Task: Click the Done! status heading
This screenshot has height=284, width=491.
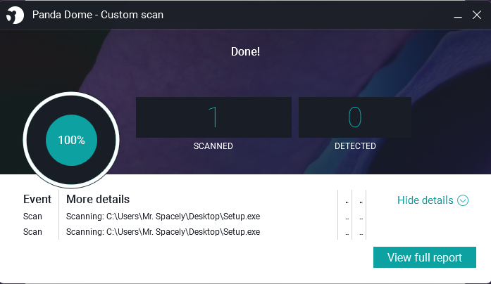Action: coord(245,51)
